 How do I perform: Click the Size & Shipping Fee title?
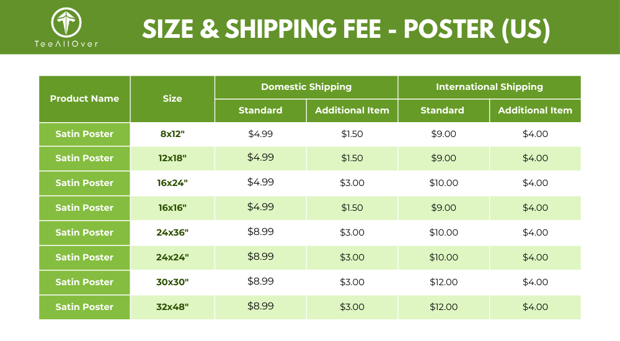click(346, 29)
